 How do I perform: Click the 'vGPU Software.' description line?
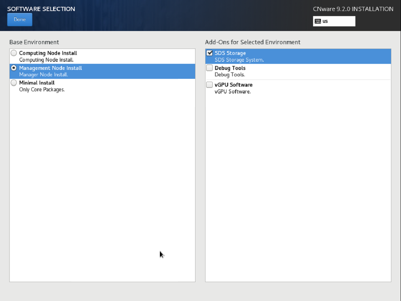[233, 92]
